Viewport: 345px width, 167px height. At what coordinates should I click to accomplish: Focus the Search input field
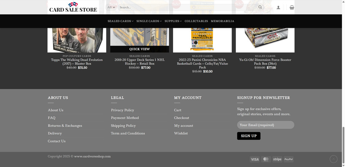coord(187,7)
